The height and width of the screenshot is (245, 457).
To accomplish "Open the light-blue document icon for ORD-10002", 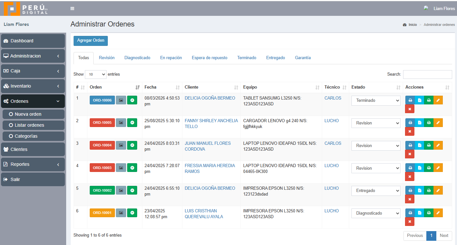I will point(419,190).
